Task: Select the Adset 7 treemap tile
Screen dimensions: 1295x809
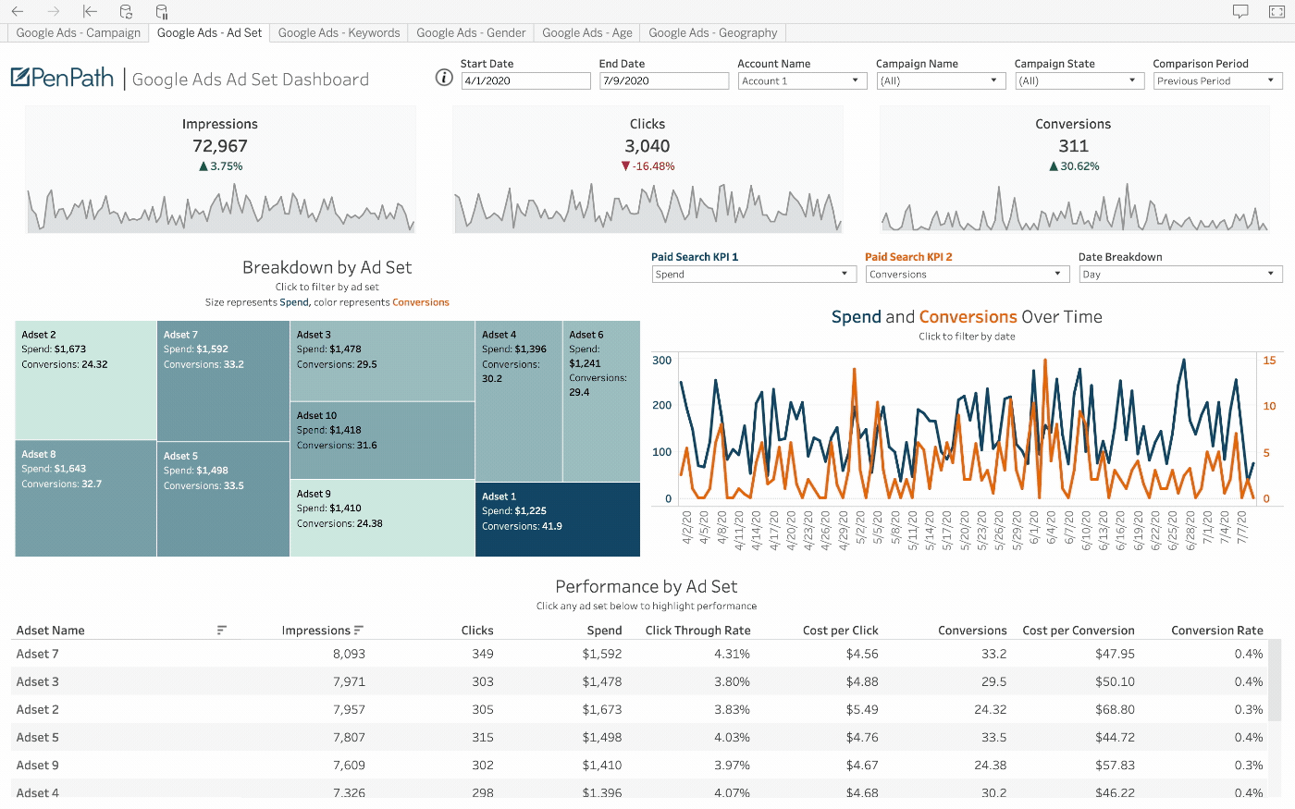Action: 223,381
